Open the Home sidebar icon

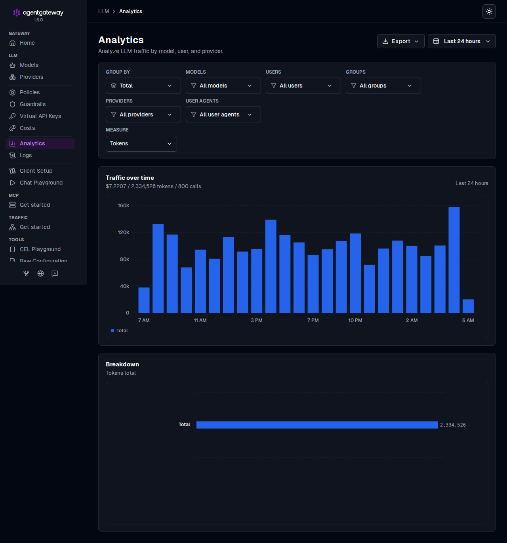13,43
